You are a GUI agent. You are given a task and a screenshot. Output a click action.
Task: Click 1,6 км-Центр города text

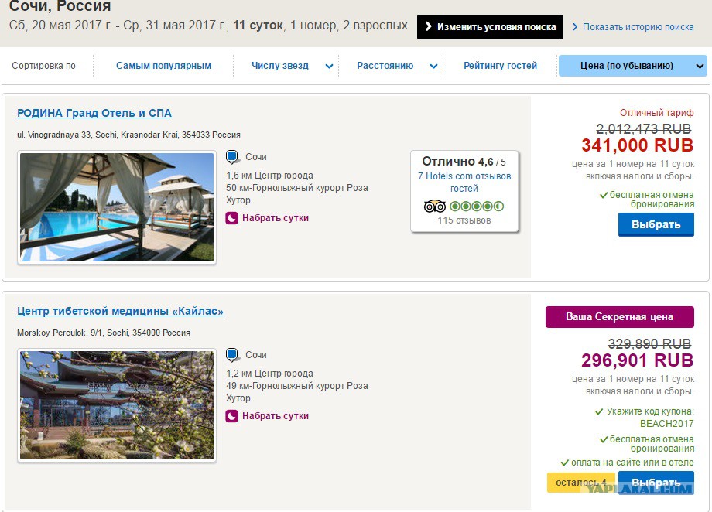pos(270,176)
